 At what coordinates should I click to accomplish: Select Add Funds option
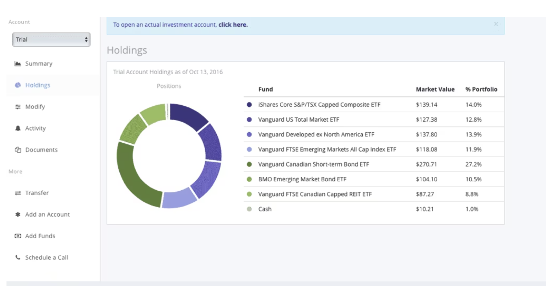click(40, 236)
